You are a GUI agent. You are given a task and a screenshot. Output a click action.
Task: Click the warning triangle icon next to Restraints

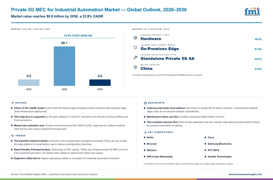[145, 103]
